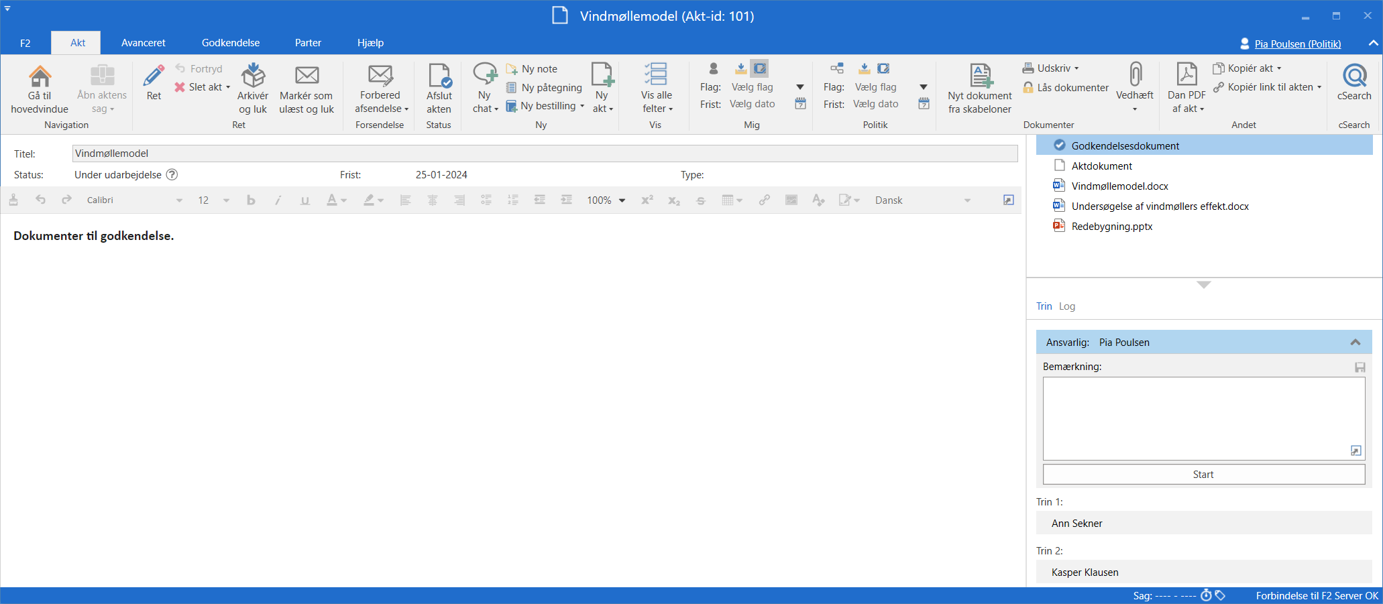This screenshot has height=604, width=1383.
Task: Select Vindmøllemodel.docx in document list
Action: pos(1119,186)
